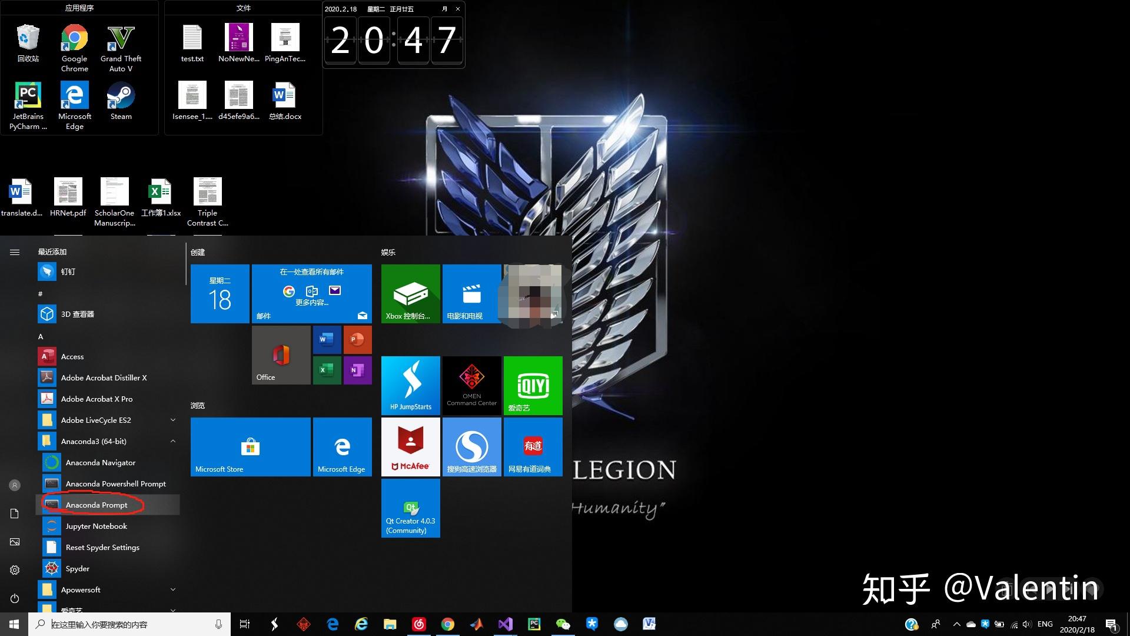Screen dimensions: 1130x636
Task: Open Adobe Acrobat Distiller X
Action: [x=108, y=377]
